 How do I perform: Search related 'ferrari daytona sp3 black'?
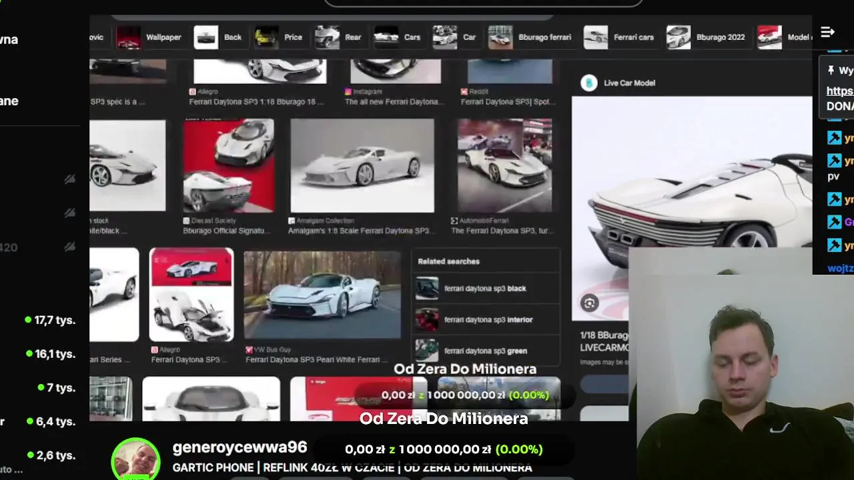(485, 289)
